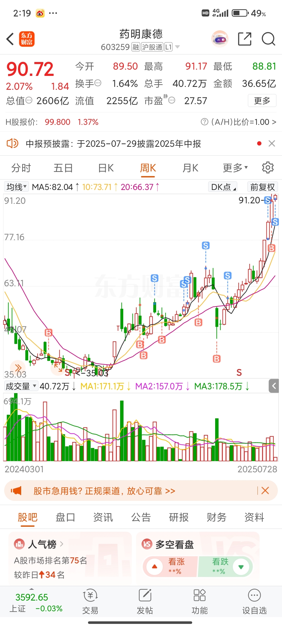Switch to the 月K tab
Image resolution: width=282 pixels, height=628 pixels.
190,168
